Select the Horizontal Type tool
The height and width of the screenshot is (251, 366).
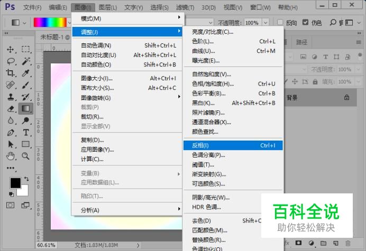(x=26, y=133)
